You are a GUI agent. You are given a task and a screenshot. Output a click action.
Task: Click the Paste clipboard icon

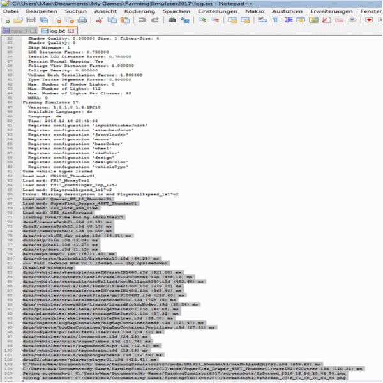pyautogui.click(x=123, y=20)
